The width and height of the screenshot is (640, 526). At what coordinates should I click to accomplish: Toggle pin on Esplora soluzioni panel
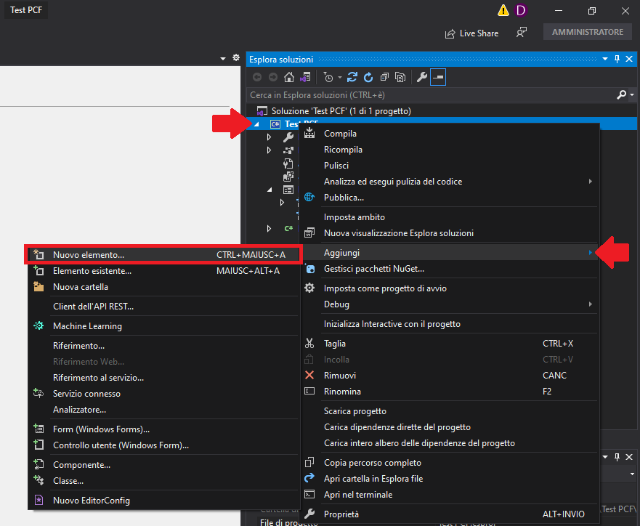tap(617, 59)
